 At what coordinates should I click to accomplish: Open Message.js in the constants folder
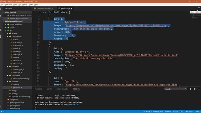point(17,73)
